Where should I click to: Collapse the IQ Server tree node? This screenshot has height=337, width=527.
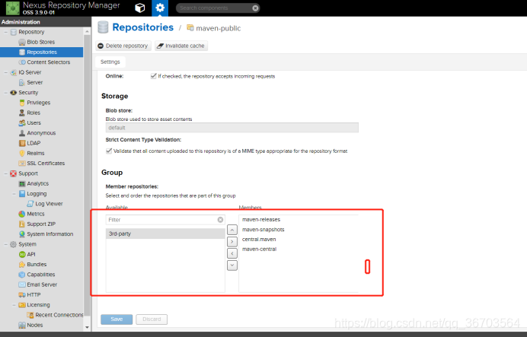coord(5,72)
